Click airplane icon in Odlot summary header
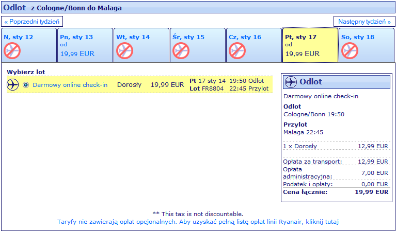The height and width of the screenshot is (231, 396). (291, 82)
